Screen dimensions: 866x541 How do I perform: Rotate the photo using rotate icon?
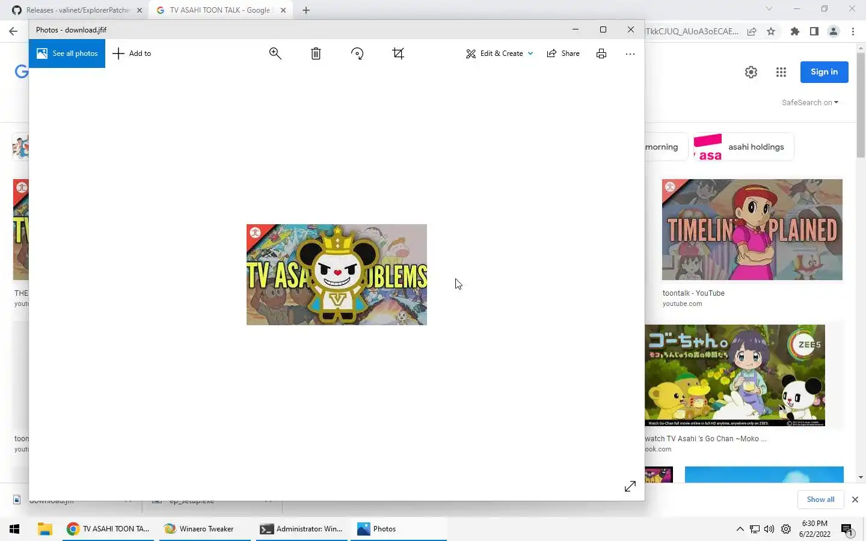(x=357, y=53)
